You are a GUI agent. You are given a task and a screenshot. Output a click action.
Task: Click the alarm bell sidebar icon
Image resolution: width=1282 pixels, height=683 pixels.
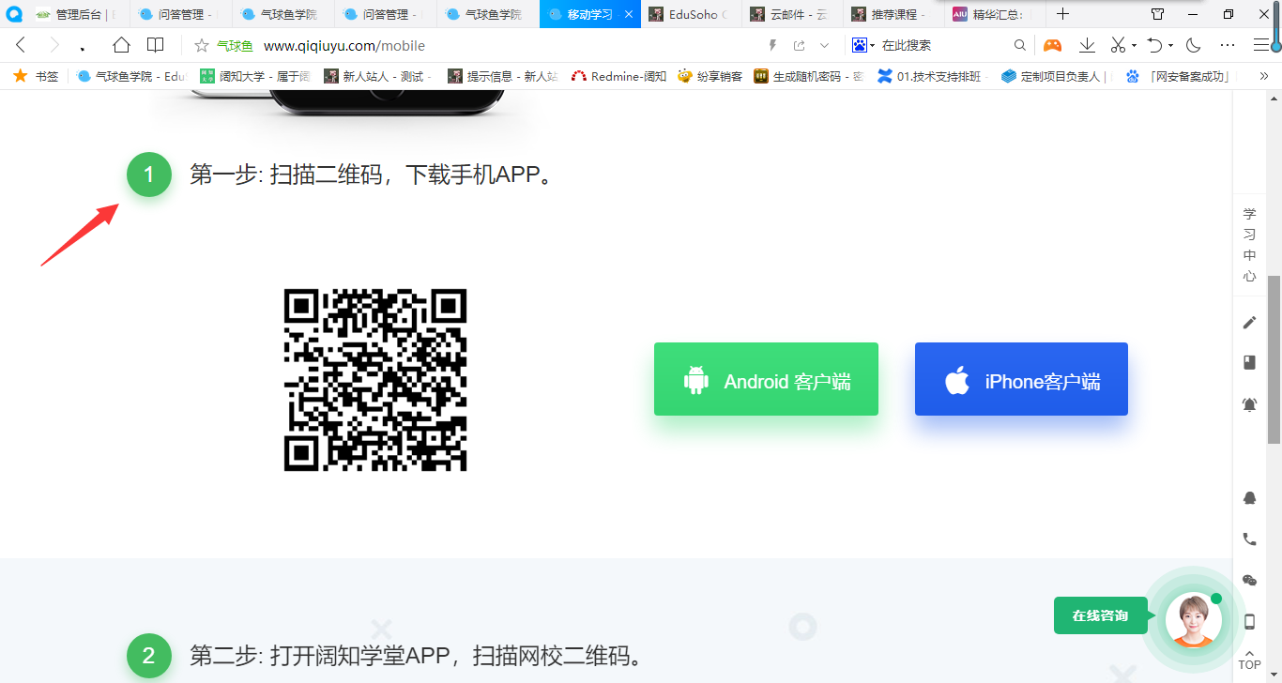(x=1249, y=404)
